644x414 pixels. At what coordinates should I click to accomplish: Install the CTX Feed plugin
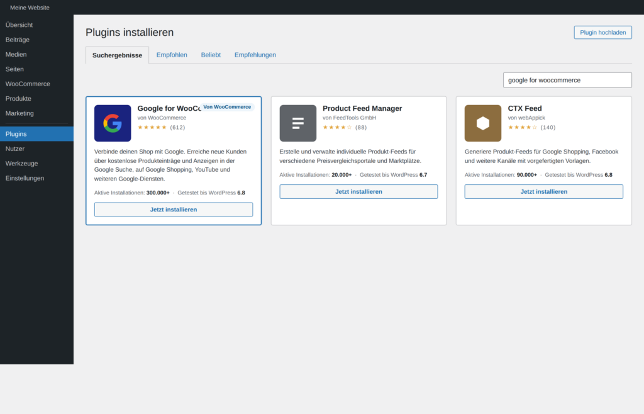click(544, 192)
